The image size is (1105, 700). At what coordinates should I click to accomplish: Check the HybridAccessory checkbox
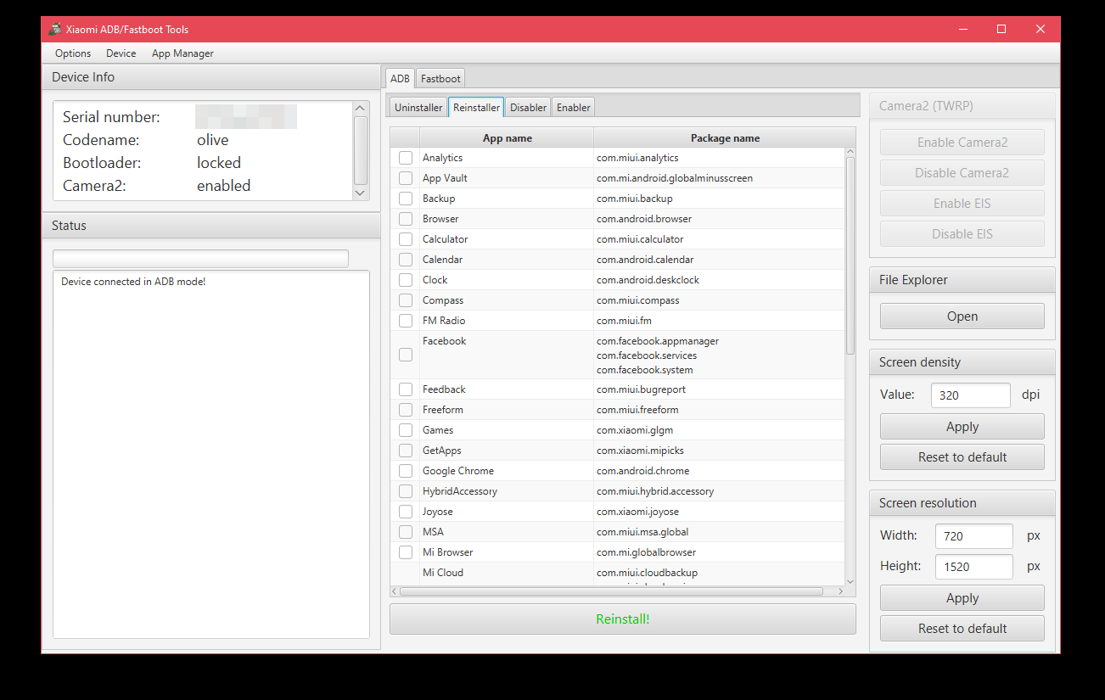click(406, 491)
